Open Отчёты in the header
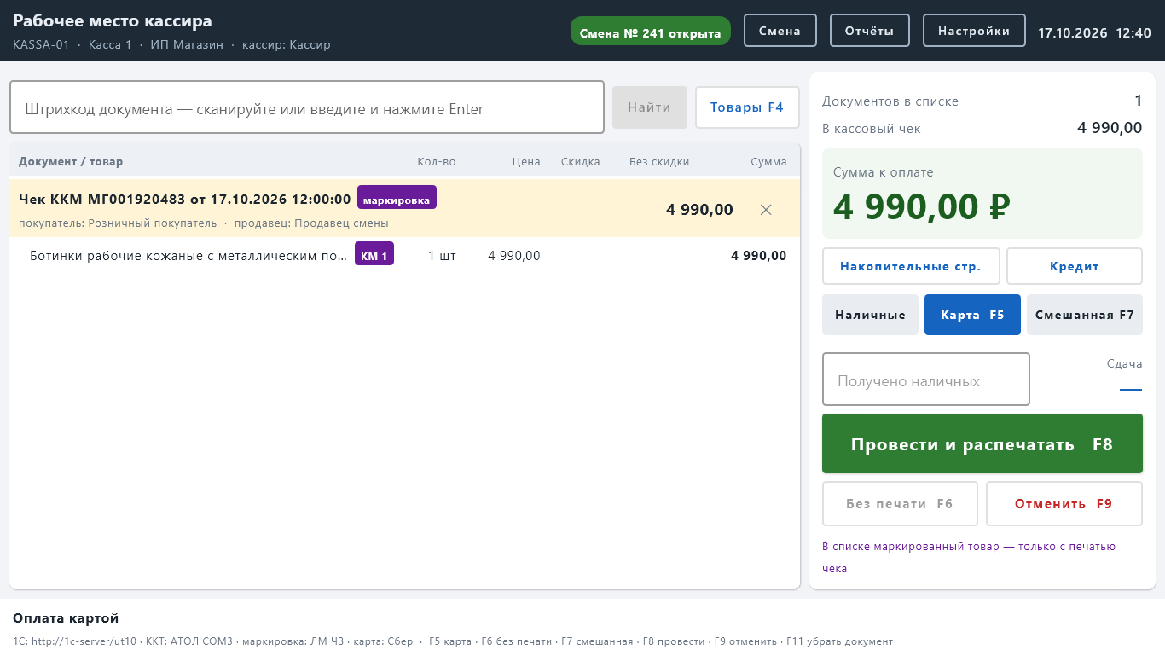 [x=870, y=31]
